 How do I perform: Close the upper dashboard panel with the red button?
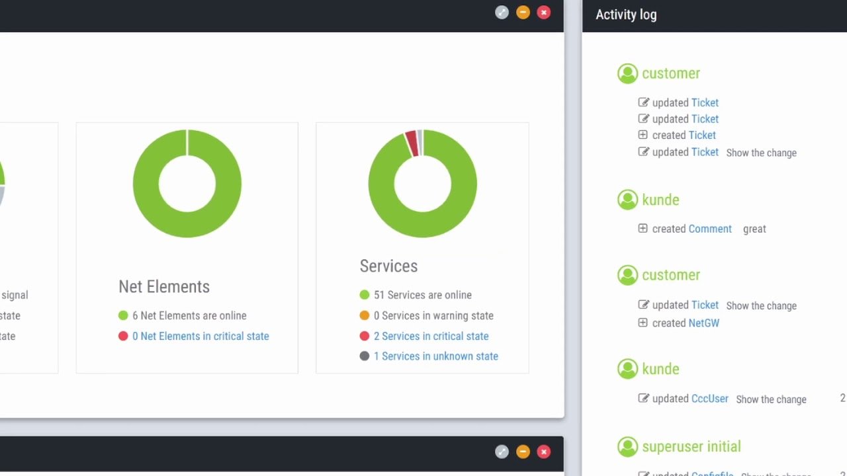tap(544, 12)
